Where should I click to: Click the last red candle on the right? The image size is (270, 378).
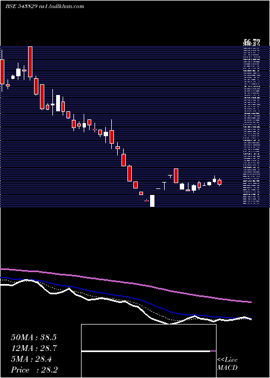click(220, 182)
